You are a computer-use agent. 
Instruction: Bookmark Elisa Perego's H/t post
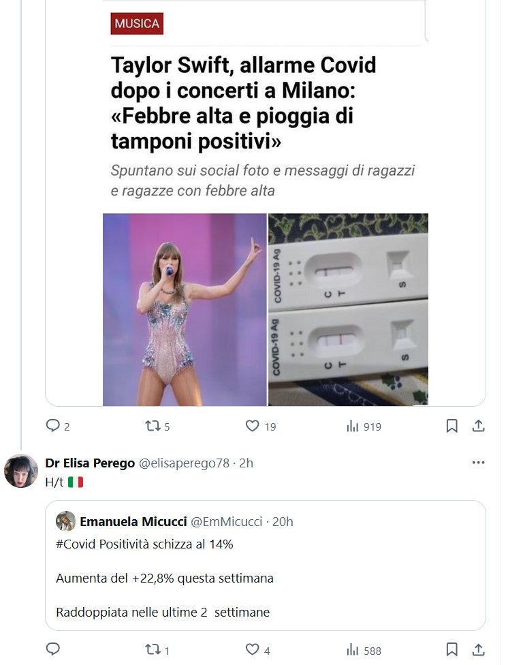coord(451,650)
